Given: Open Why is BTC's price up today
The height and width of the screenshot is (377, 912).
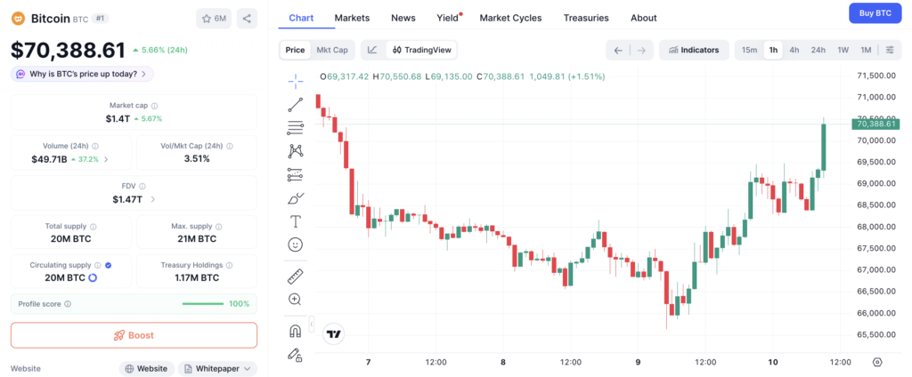Looking at the screenshot, I should (82, 74).
